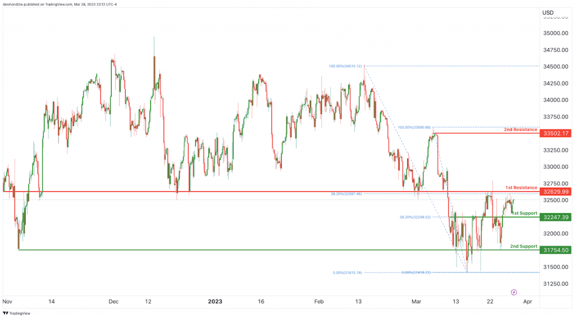Click the green 32247.39 support price tag
575x318 pixels.
[x=555, y=217]
